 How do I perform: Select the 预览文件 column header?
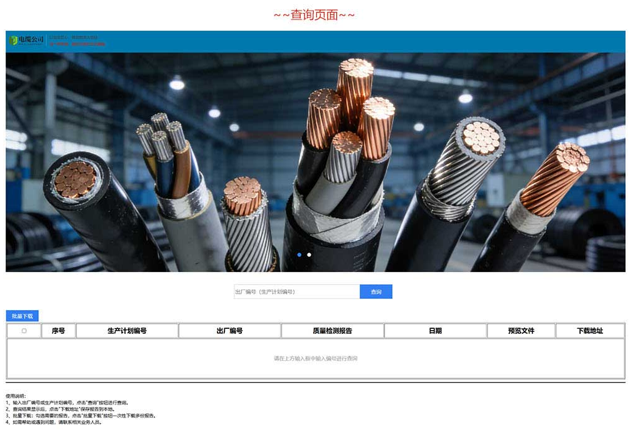(521, 331)
